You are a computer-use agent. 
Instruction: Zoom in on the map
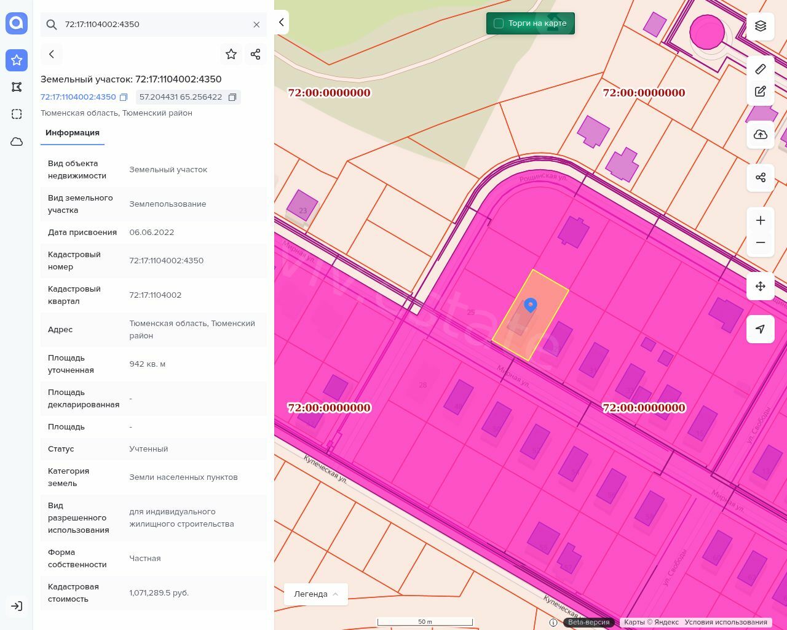pyautogui.click(x=761, y=220)
